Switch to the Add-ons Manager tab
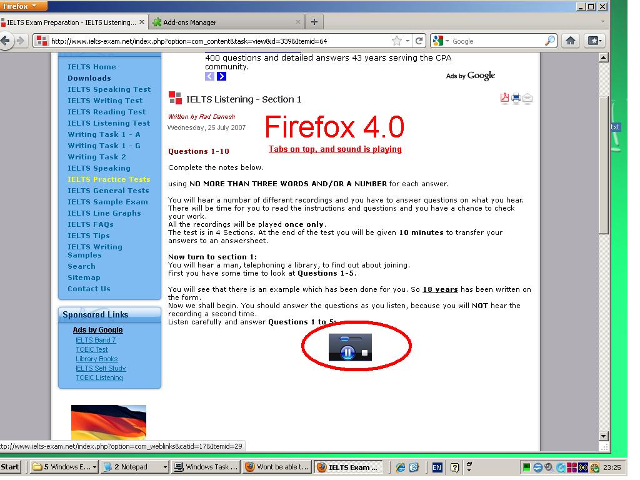This screenshot has height=480, width=640. point(226,22)
